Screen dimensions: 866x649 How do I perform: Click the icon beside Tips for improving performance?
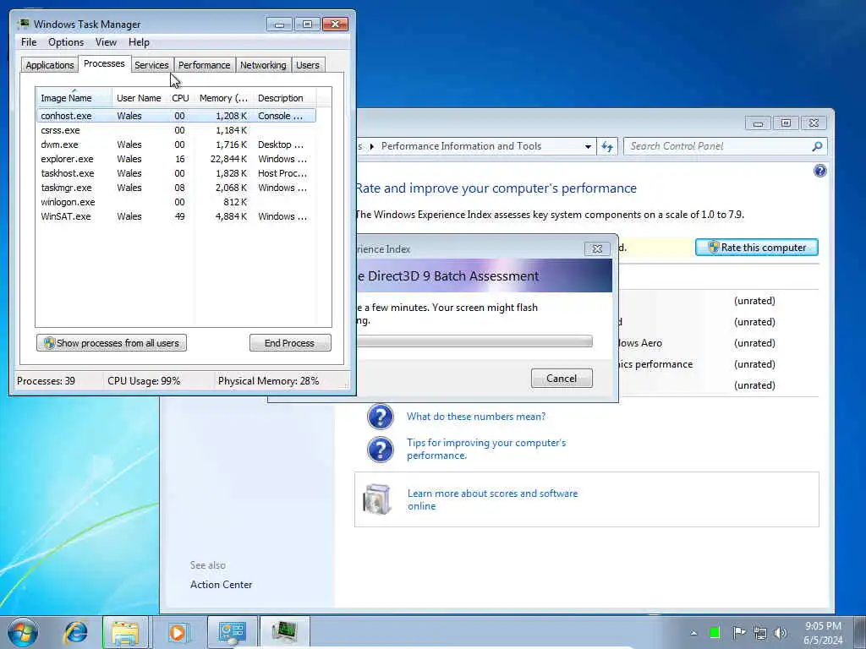[x=380, y=450]
